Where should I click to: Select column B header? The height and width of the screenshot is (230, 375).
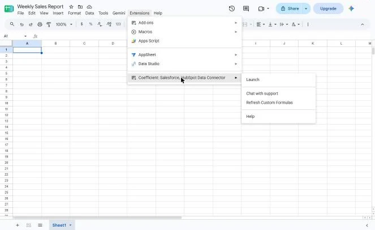[56, 44]
